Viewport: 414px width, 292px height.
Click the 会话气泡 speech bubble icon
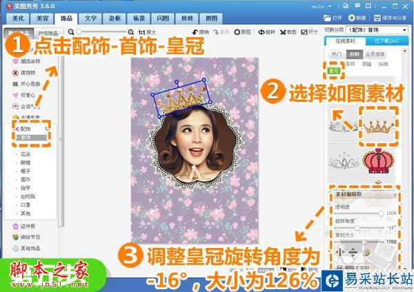pyautogui.click(x=16, y=106)
